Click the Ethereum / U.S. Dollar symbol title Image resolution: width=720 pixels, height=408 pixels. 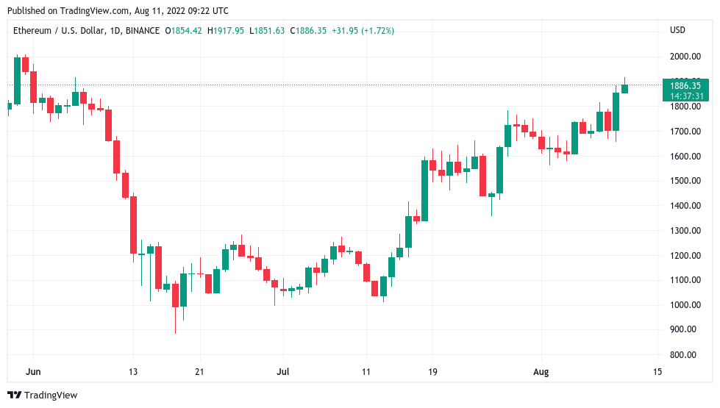coord(58,31)
